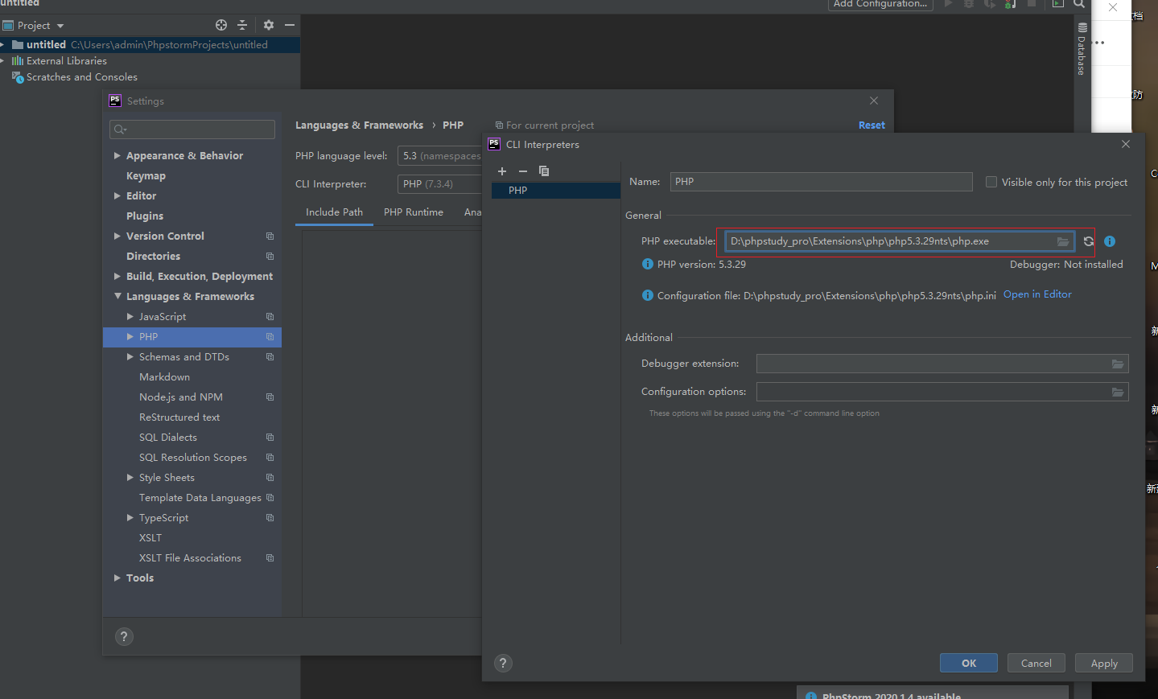The image size is (1158, 699).
Task: Open Configuration options editor icon
Action: tap(1118, 393)
